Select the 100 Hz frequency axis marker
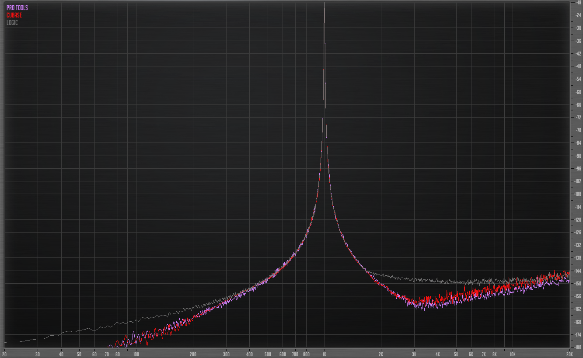The width and height of the screenshot is (583, 358). click(x=136, y=354)
